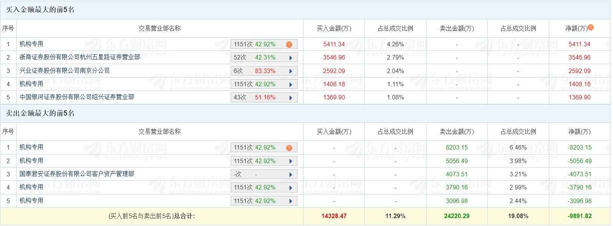
Task: Expand details arrow for 中国银河证券绍兴证券营业部
Action: click(x=291, y=98)
